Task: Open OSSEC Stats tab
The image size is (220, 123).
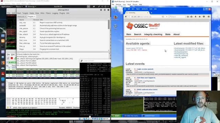Action: click(168, 34)
